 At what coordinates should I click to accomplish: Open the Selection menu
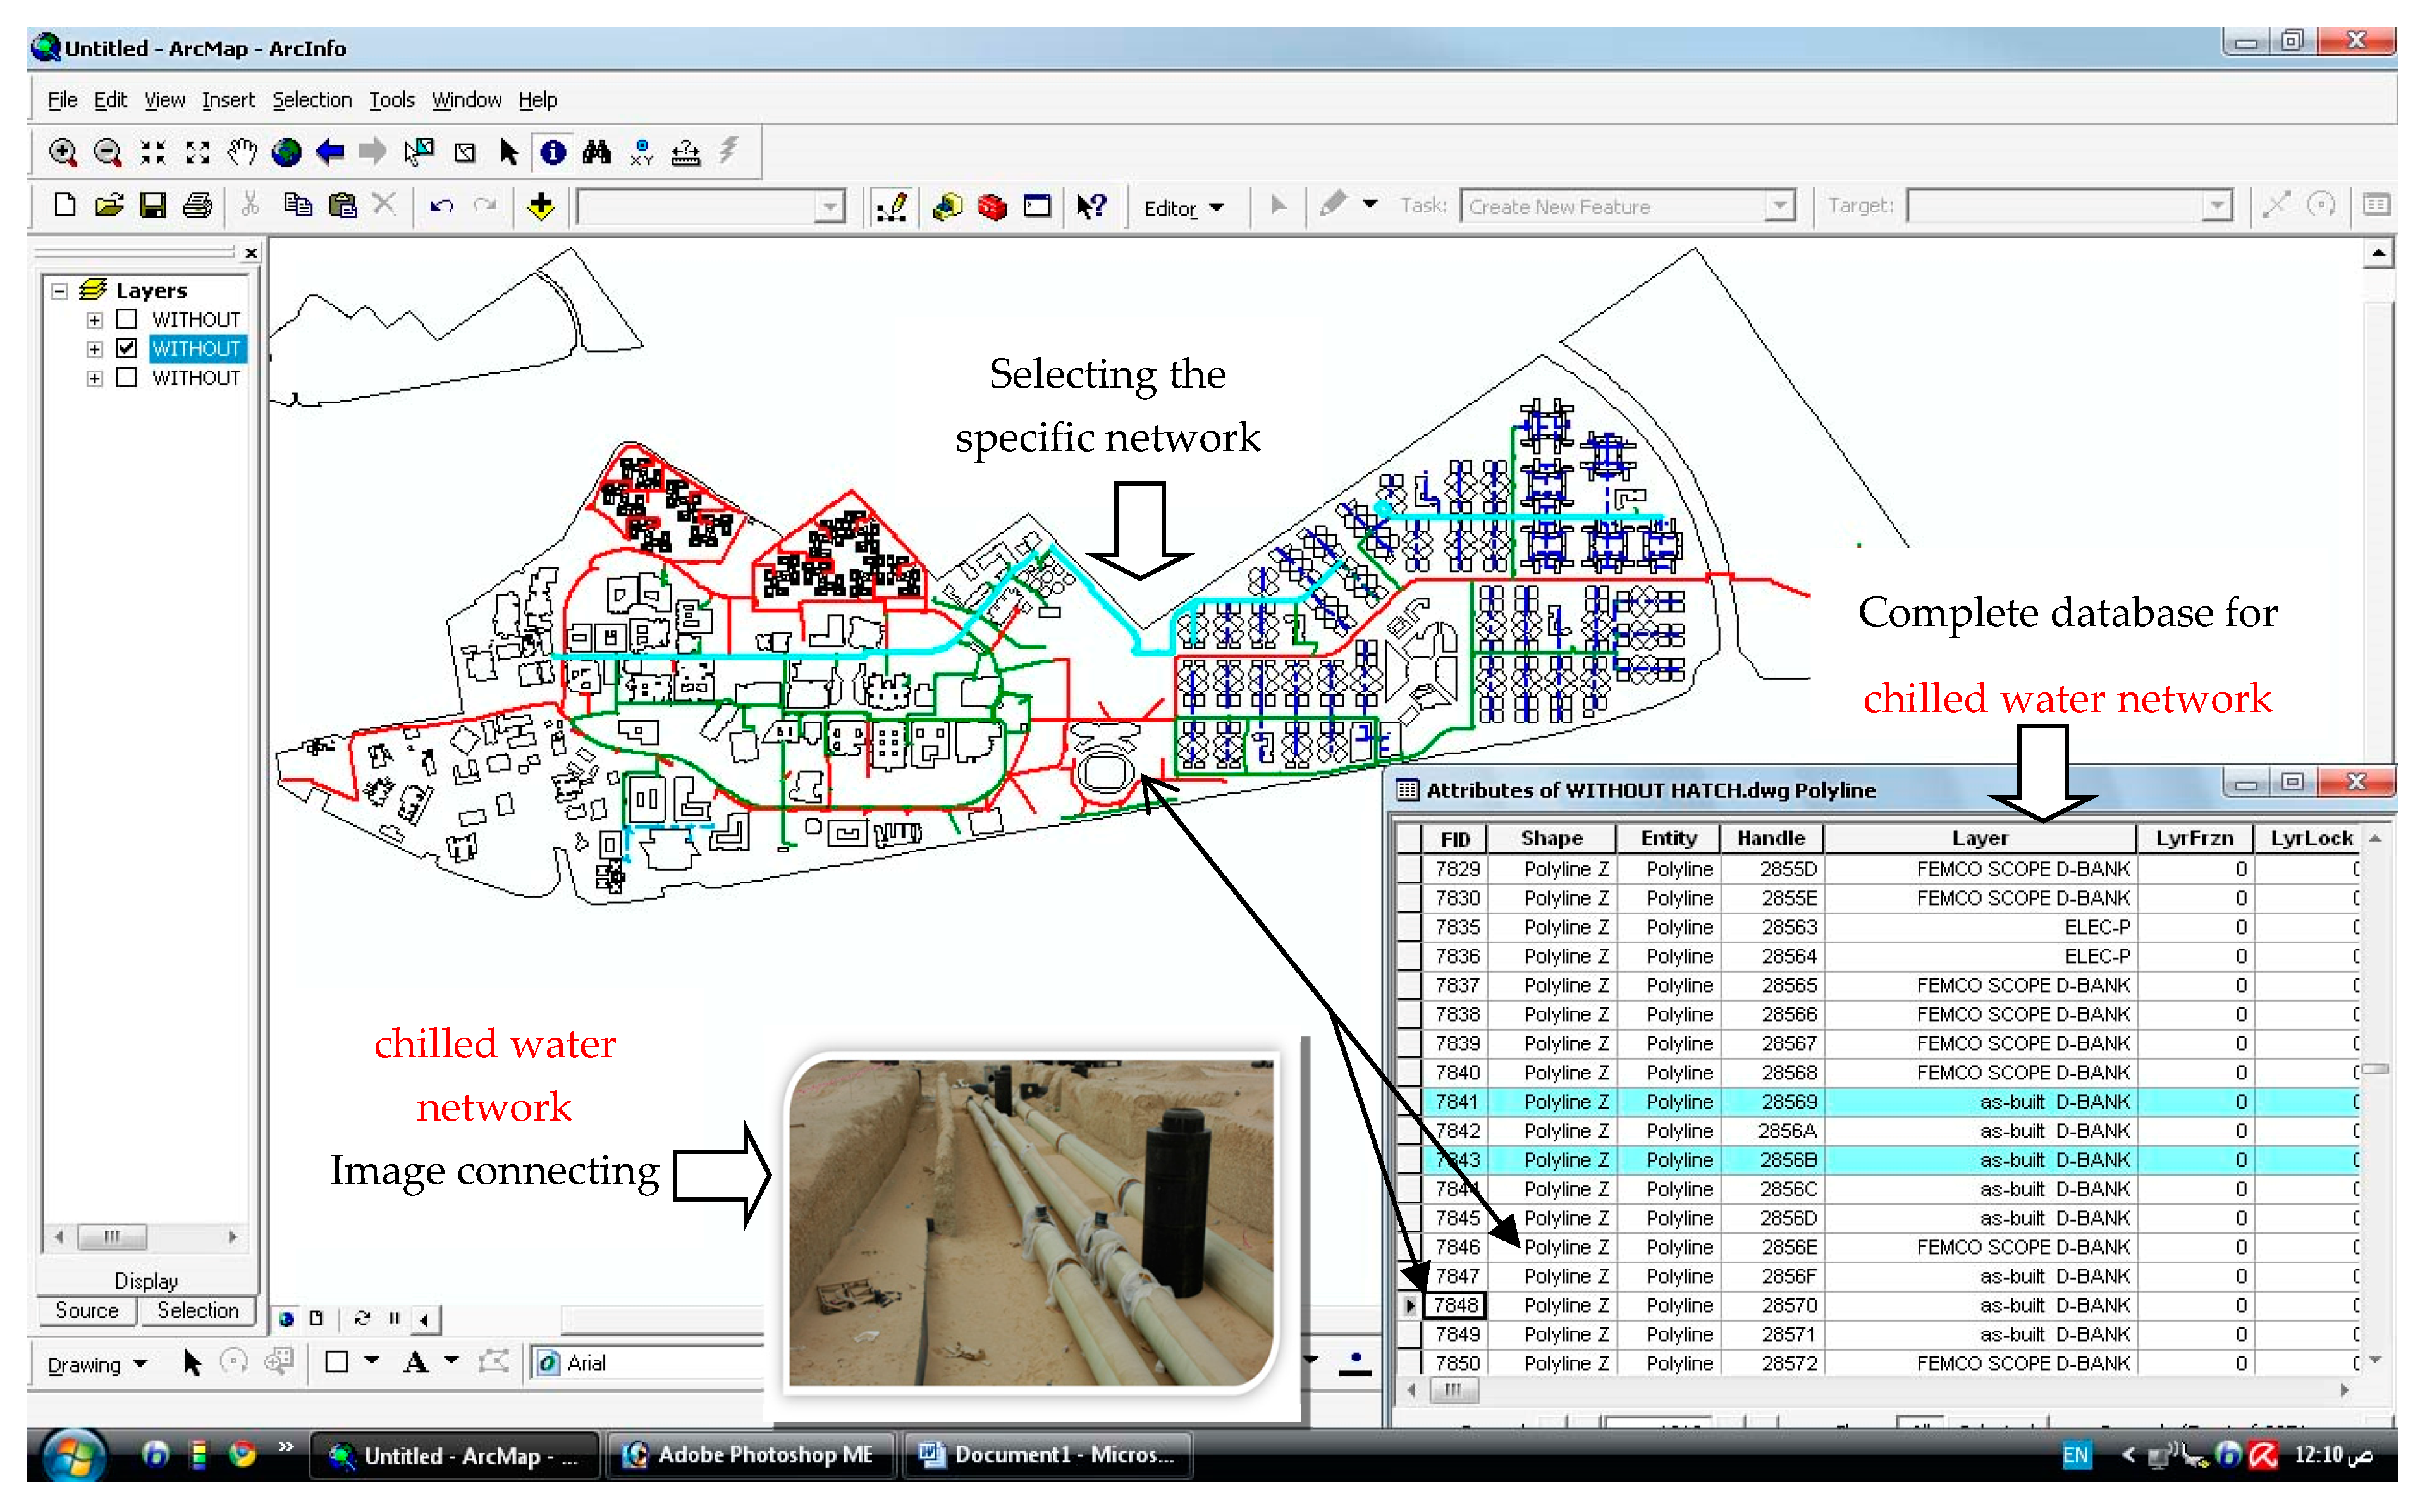pyautogui.click(x=311, y=100)
